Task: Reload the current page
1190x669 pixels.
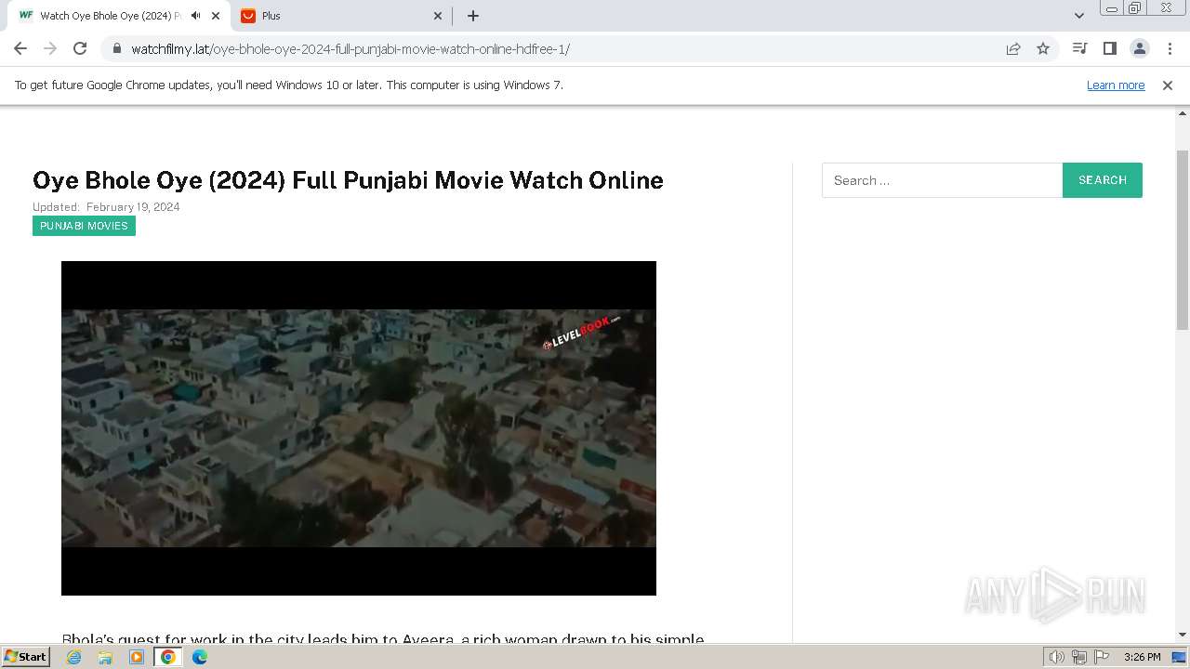Action: click(80, 48)
